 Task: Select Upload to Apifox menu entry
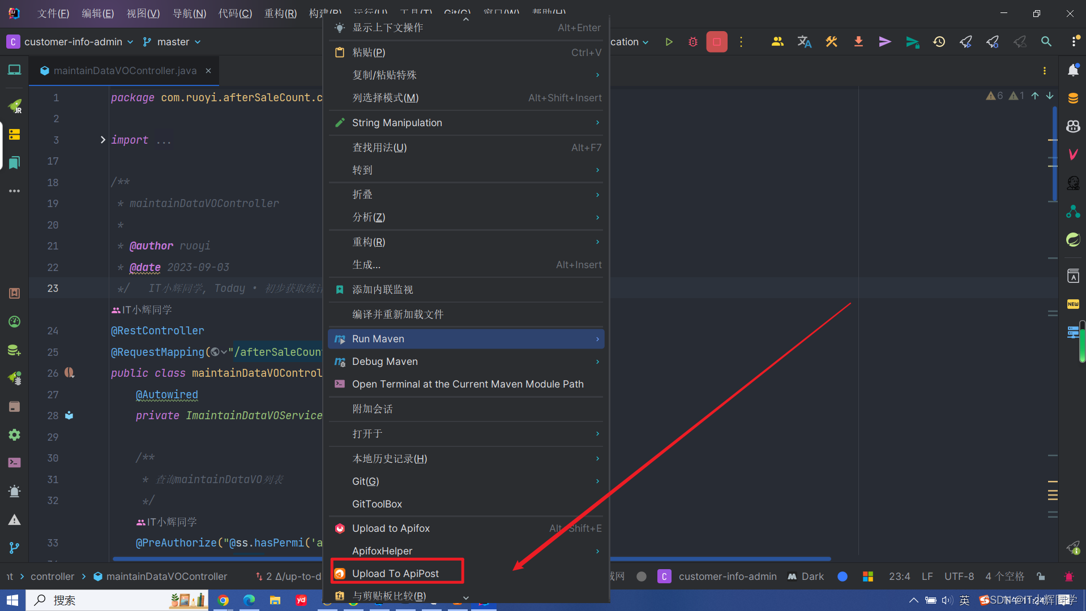click(466, 528)
